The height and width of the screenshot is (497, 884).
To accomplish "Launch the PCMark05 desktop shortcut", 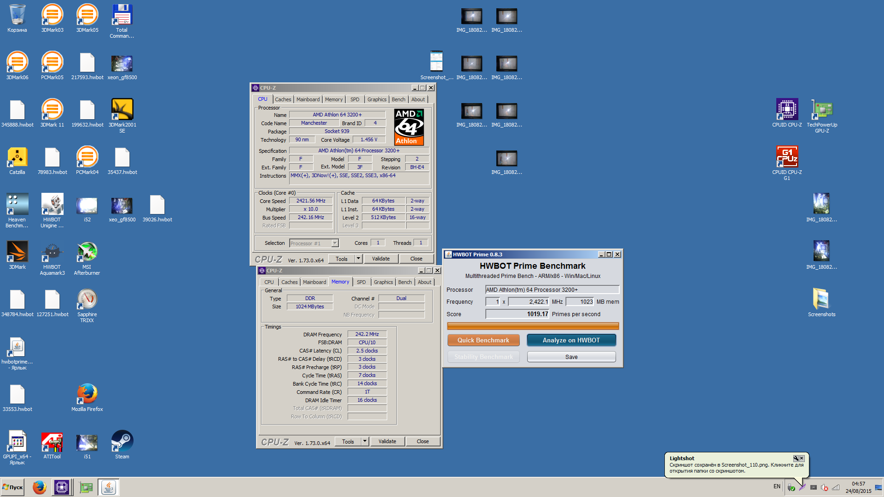I will 52,66.
